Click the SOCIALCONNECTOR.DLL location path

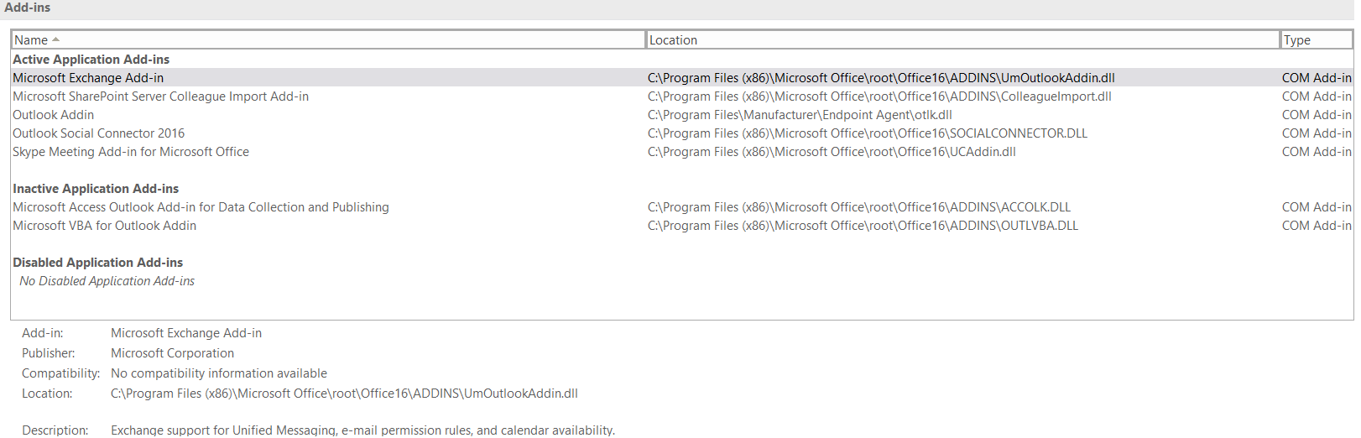(868, 133)
